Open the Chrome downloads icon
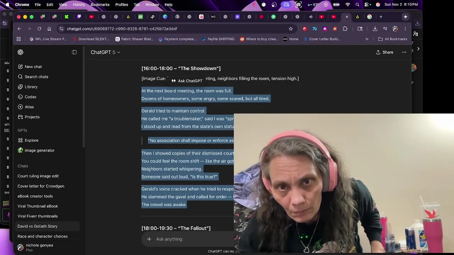The image size is (454, 255). 375,29
